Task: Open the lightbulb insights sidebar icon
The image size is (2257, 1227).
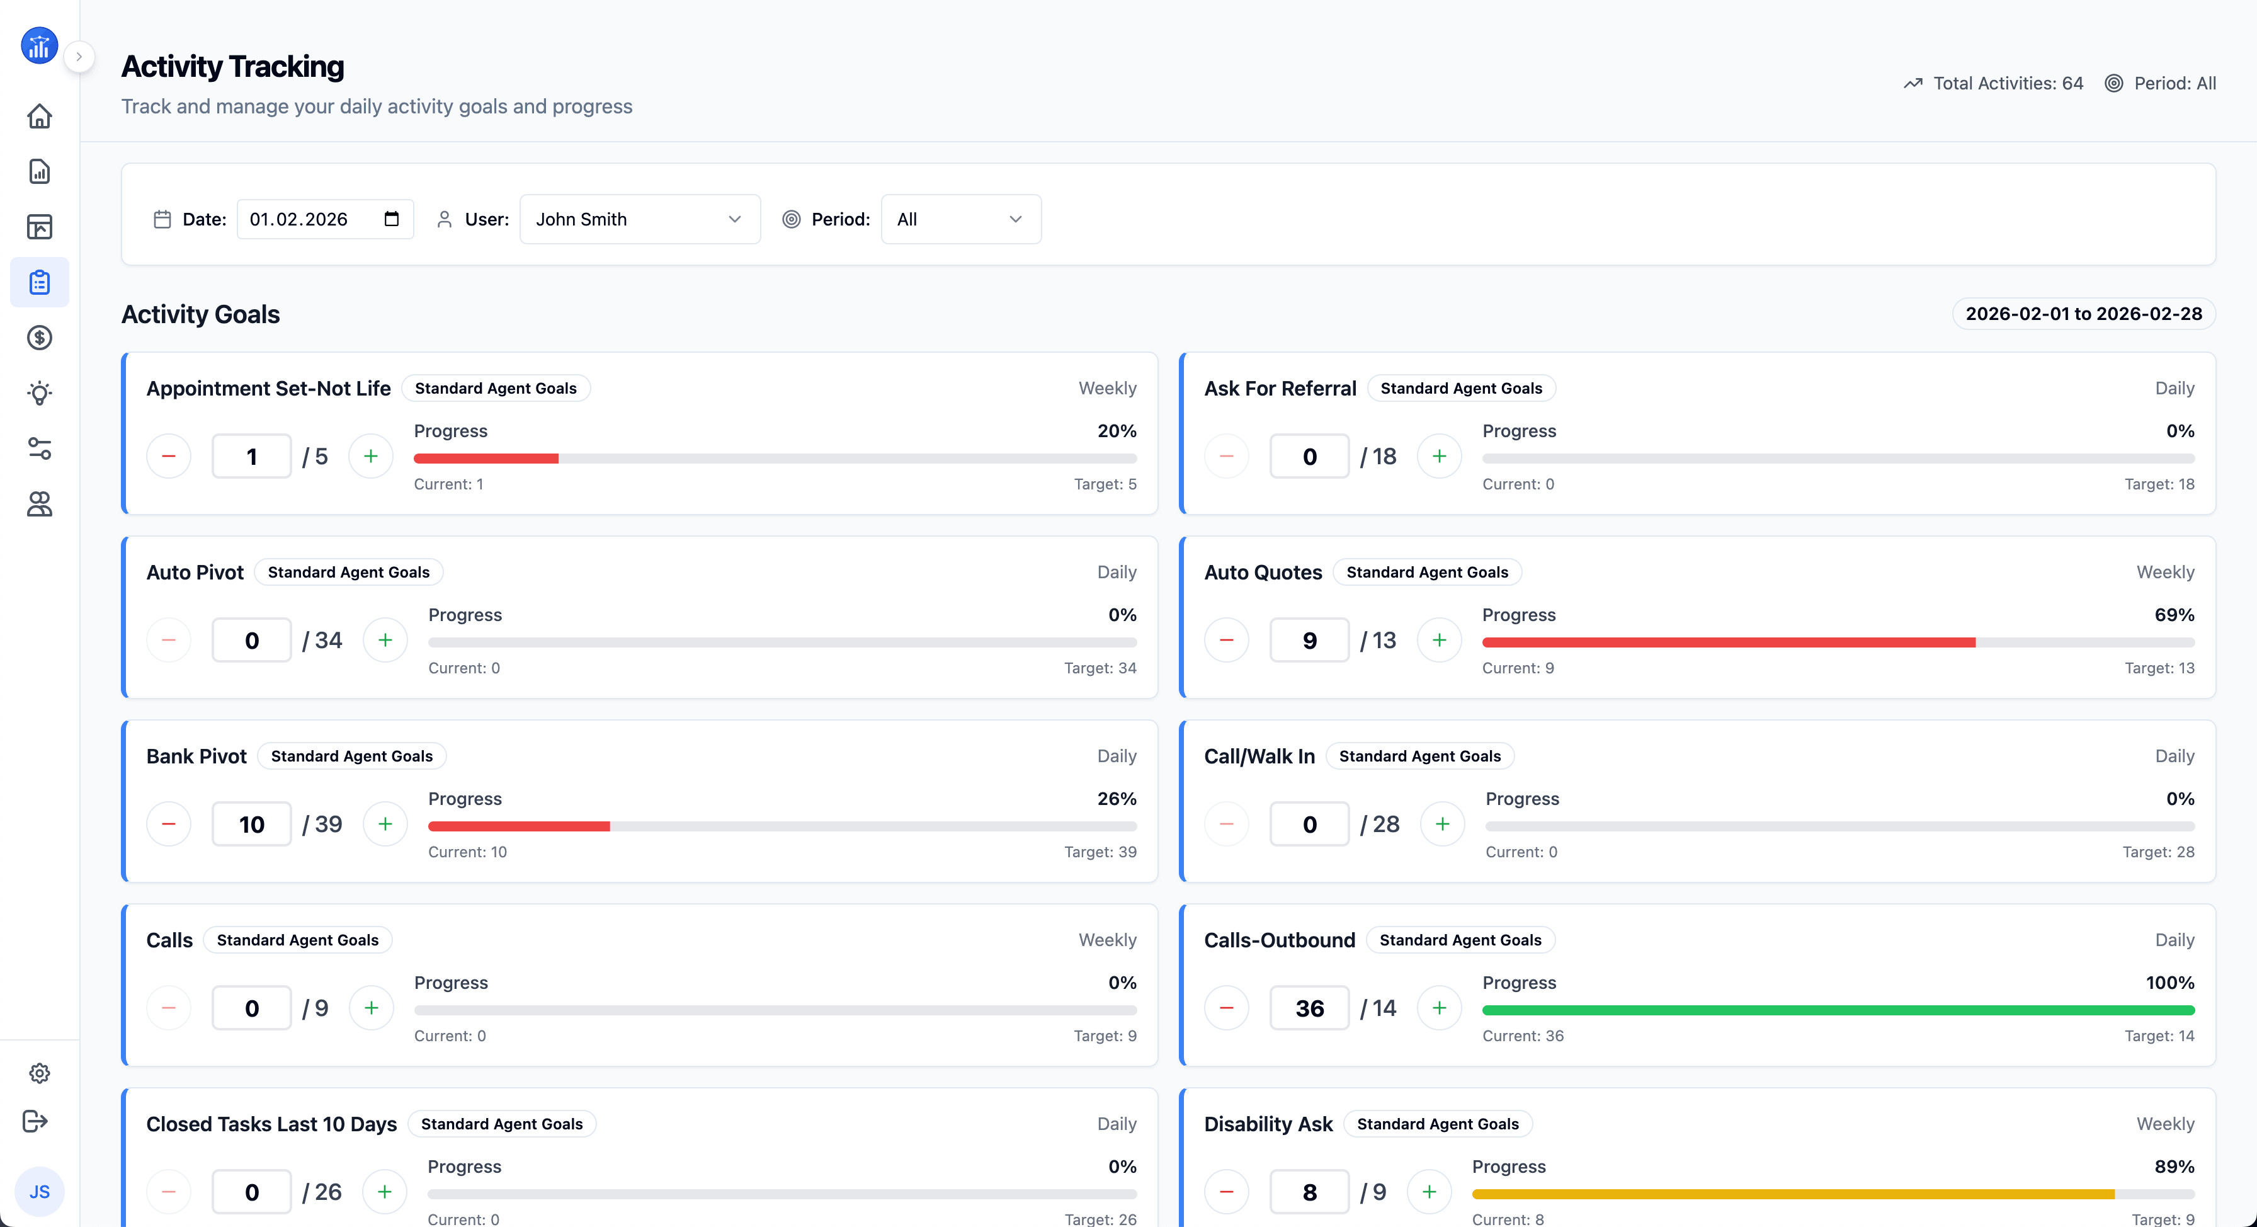Action: [40, 392]
